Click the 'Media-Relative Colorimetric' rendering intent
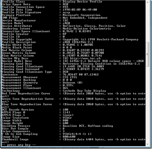Image resolution: width=152 pixels, height=149 pixels. tap(87, 29)
